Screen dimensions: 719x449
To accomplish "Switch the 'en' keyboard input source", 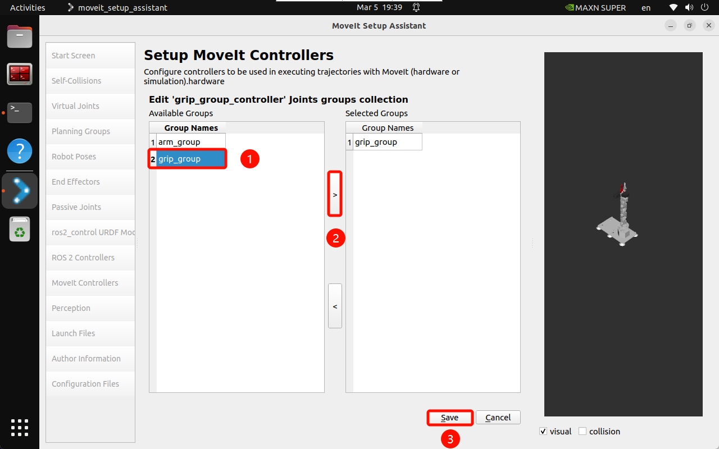I will point(646,8).
